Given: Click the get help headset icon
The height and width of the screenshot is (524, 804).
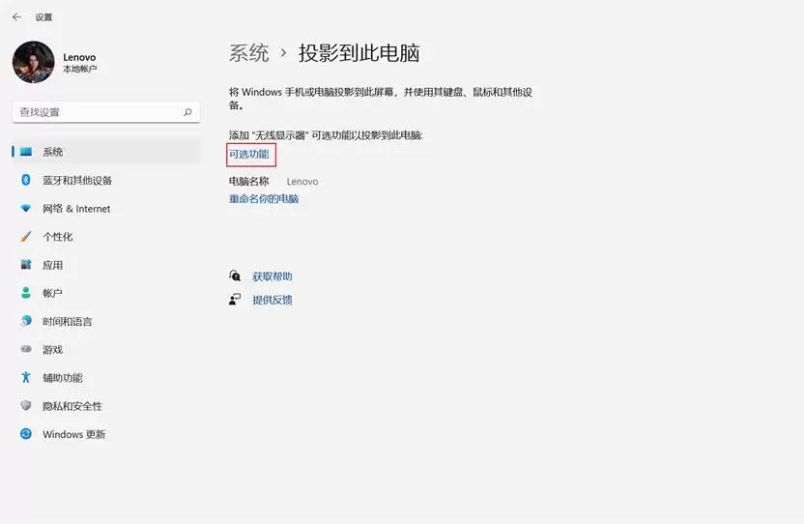Looking at the screenshot, I should [235, 277].
